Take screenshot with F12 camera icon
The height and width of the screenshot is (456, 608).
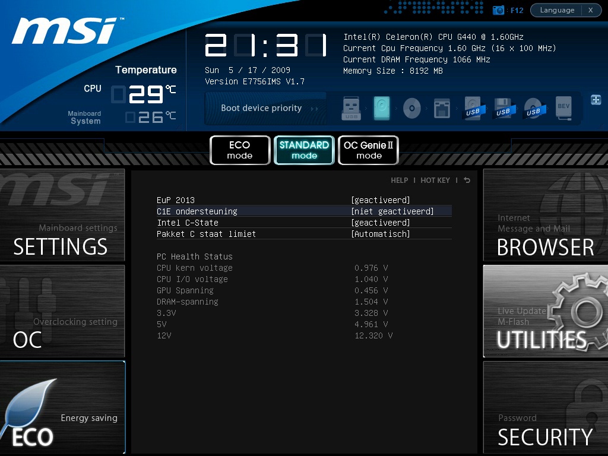click(x=498, y=10)
